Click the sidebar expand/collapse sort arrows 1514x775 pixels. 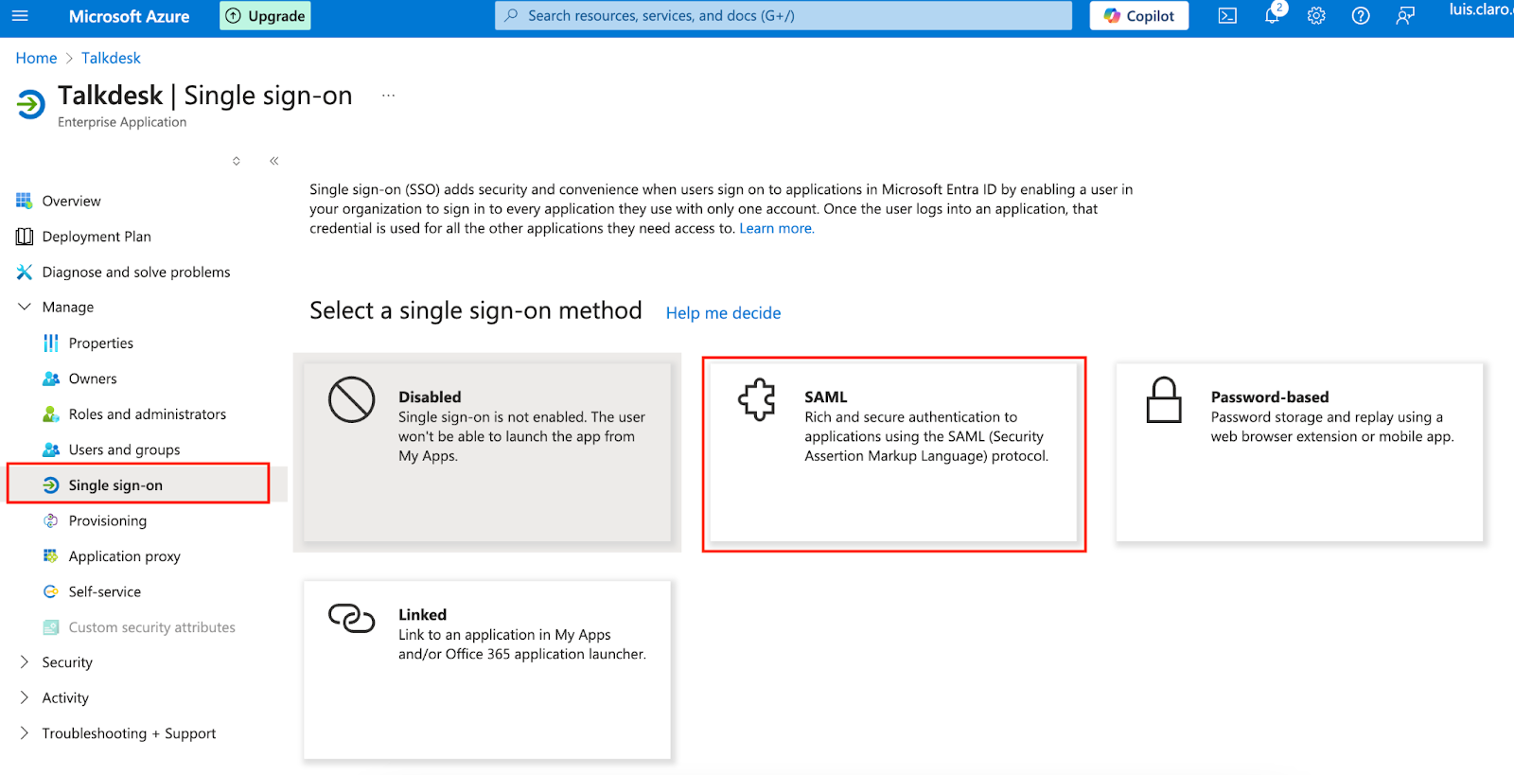pyautogui.click(x=237, y=161)
